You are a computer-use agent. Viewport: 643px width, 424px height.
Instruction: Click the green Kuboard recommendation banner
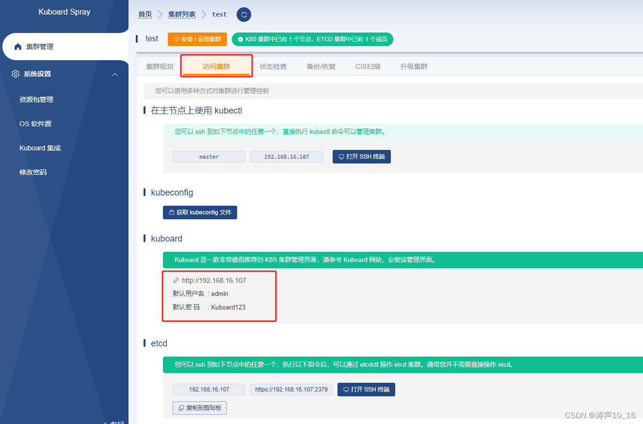pos(402,260)
